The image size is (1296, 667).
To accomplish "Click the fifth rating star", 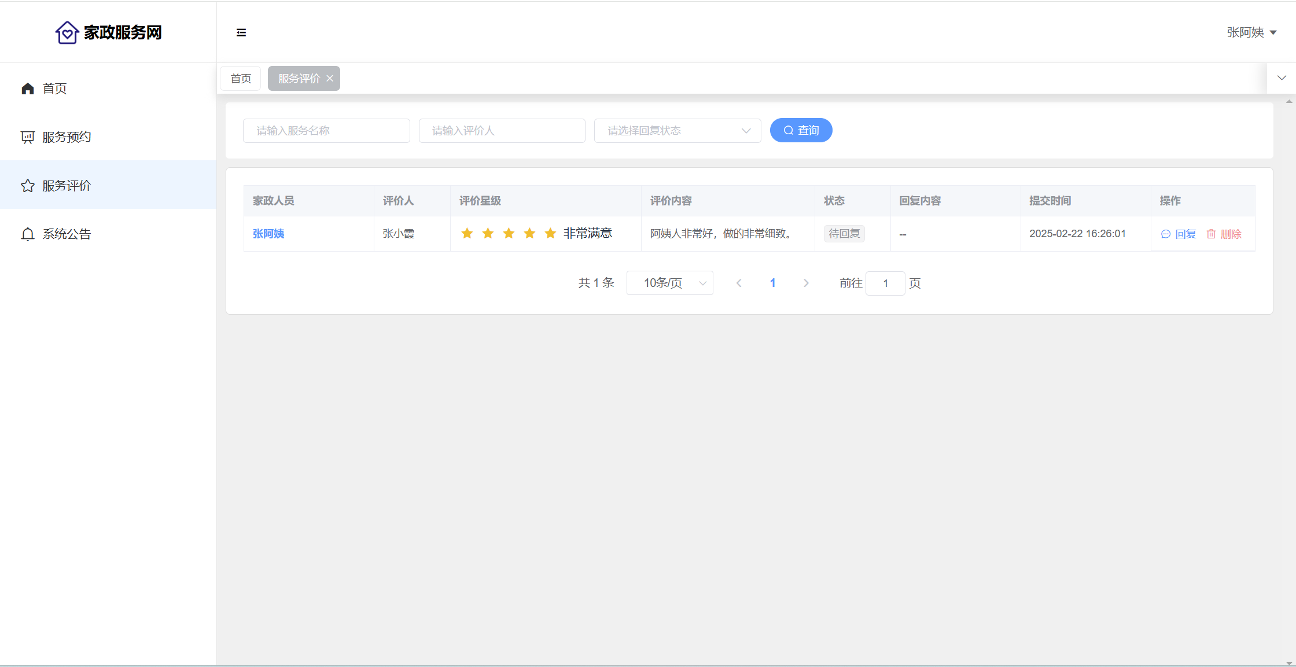I will pyautogui.click(x=550, y=233).
